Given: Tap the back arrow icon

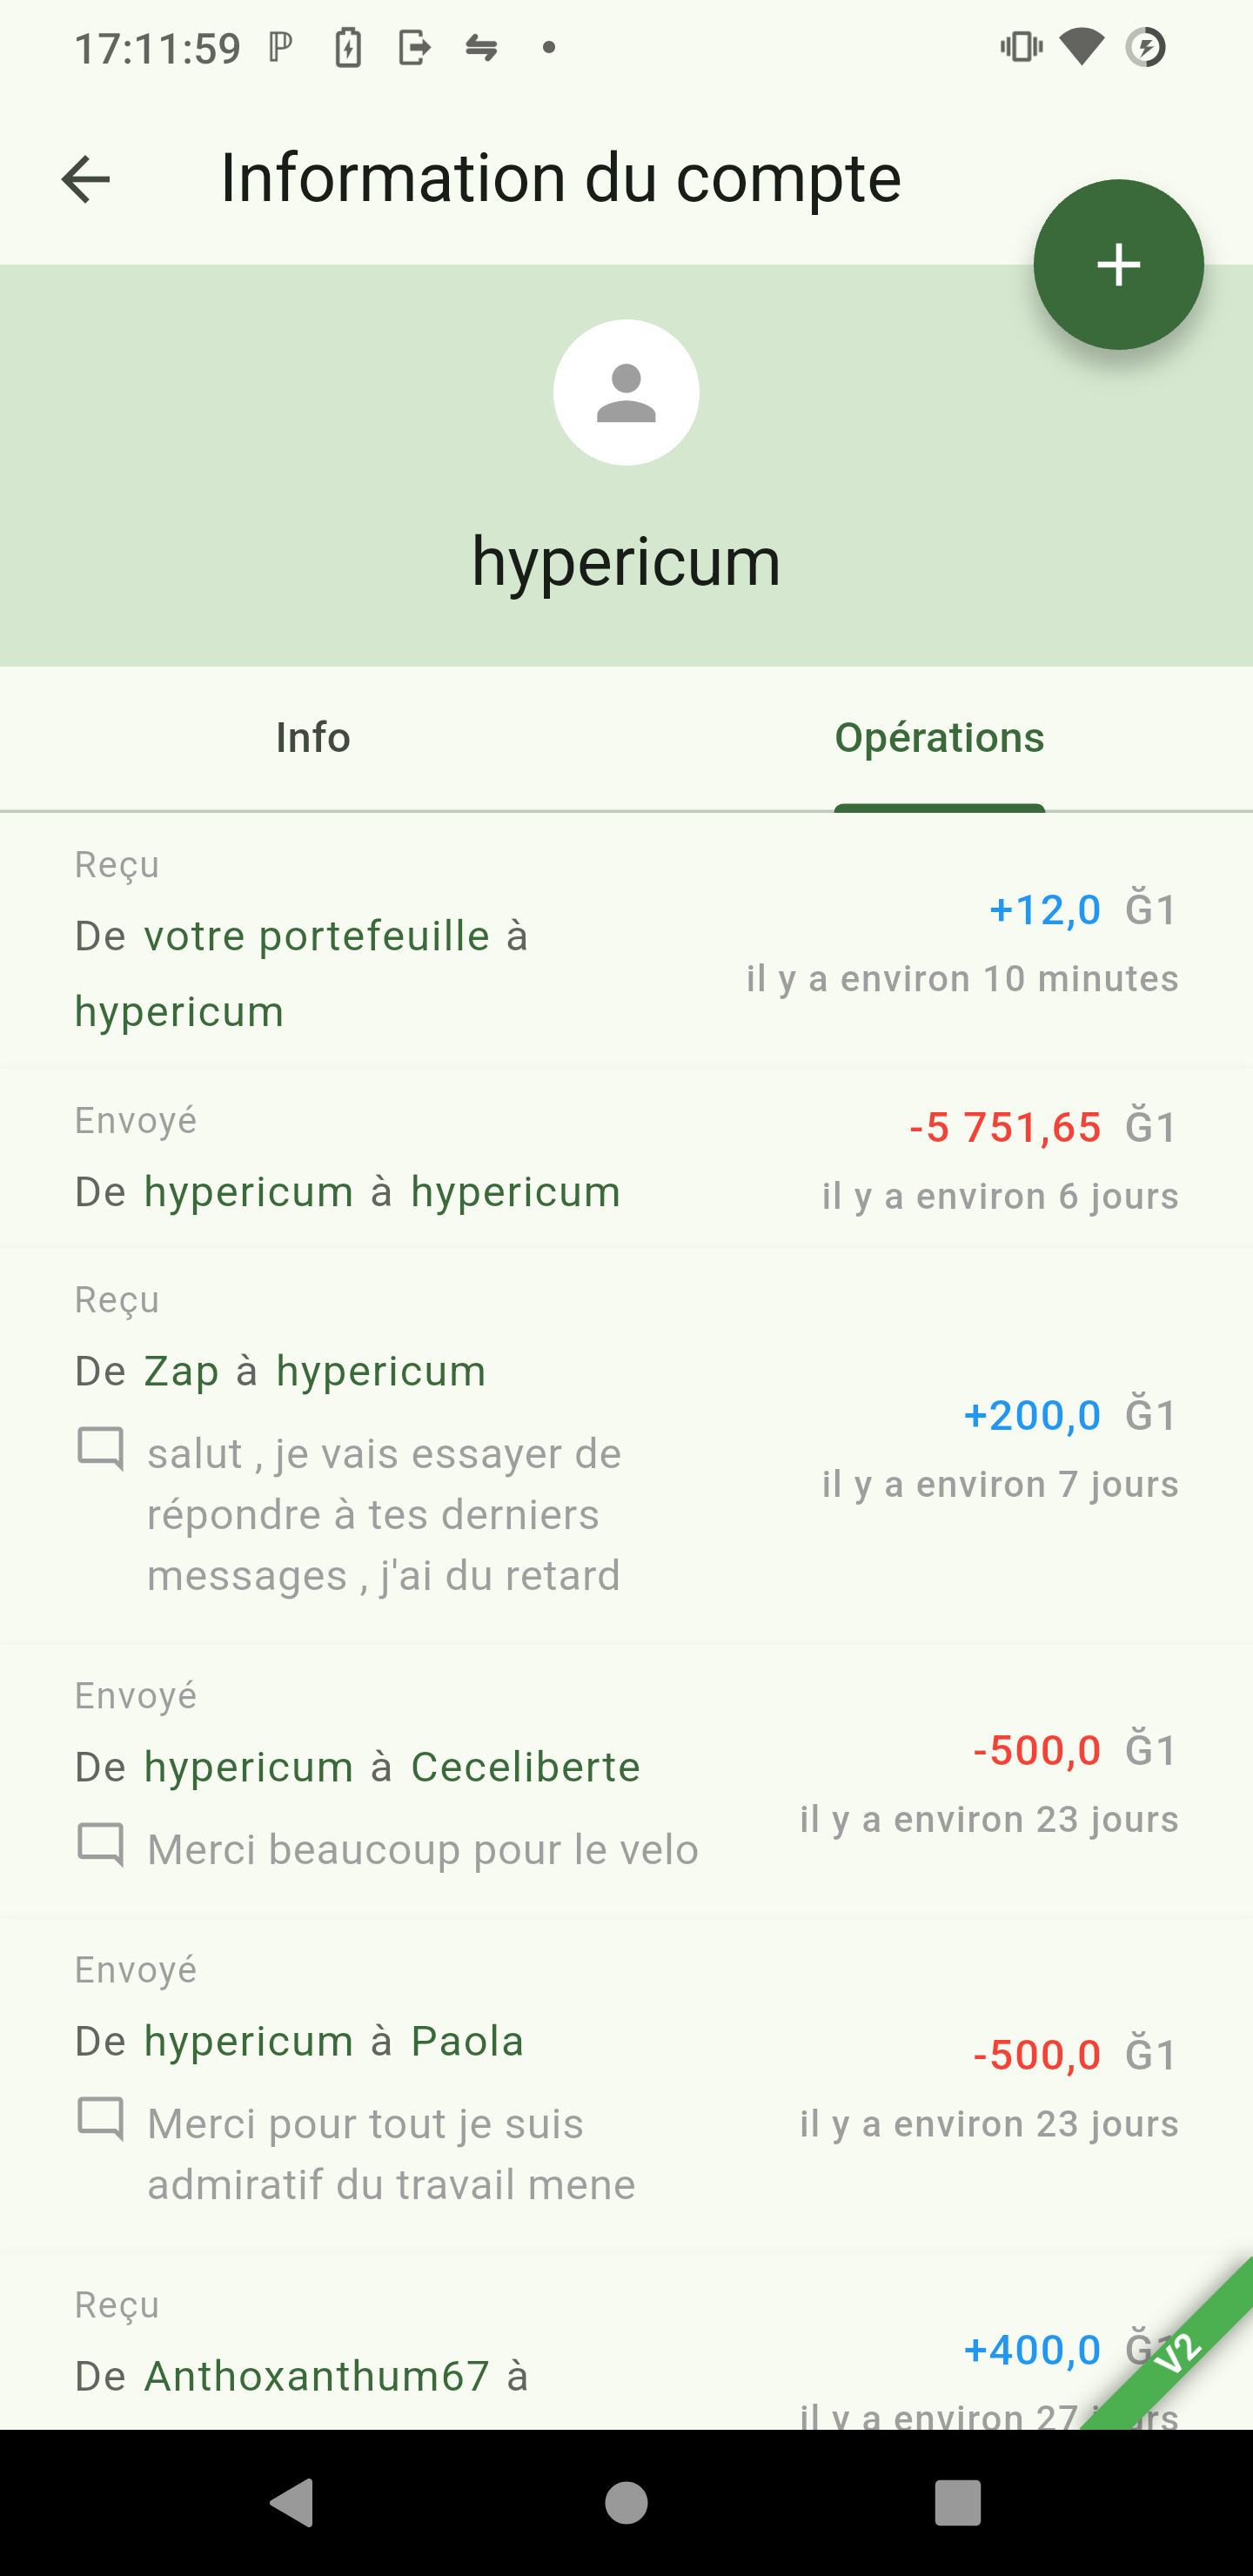Looking at the screenshot, I should (x=86, y=180).
